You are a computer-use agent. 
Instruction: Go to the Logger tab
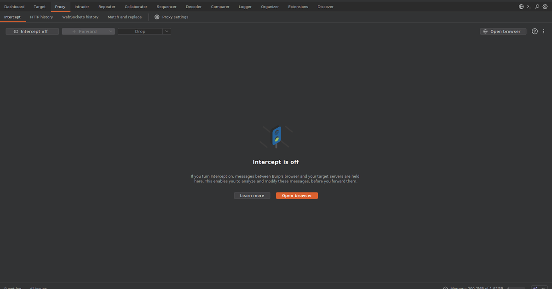click(245, 7)
